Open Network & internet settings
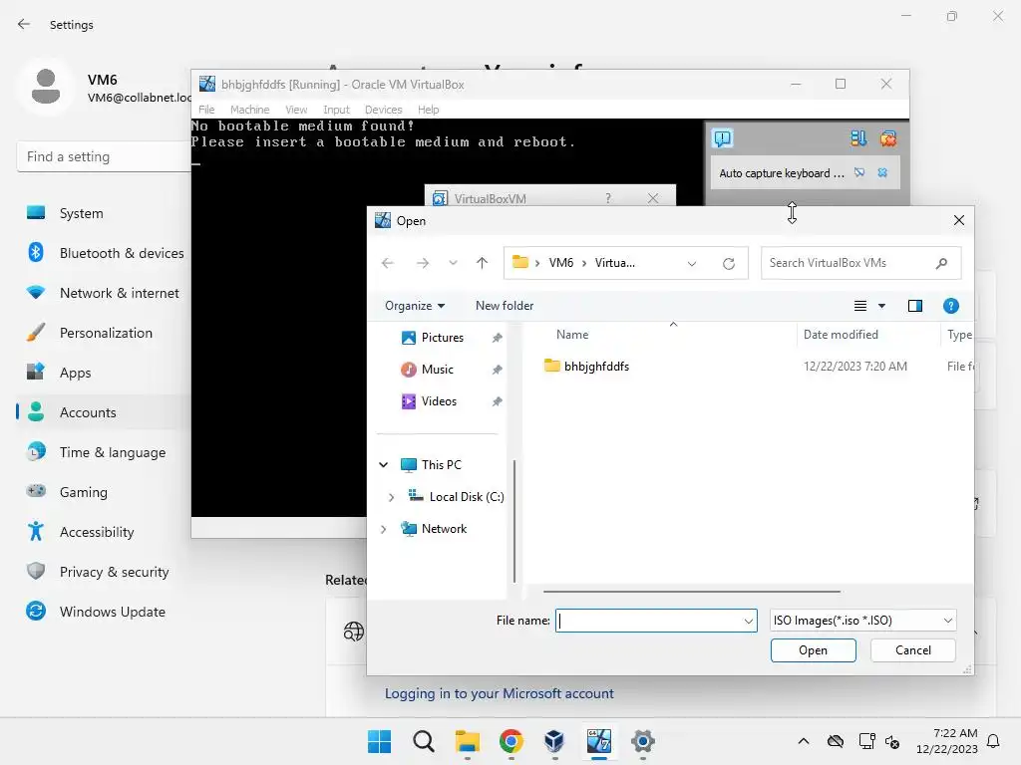This screenshot has width=1021, height=765. (x=104, y=293)
